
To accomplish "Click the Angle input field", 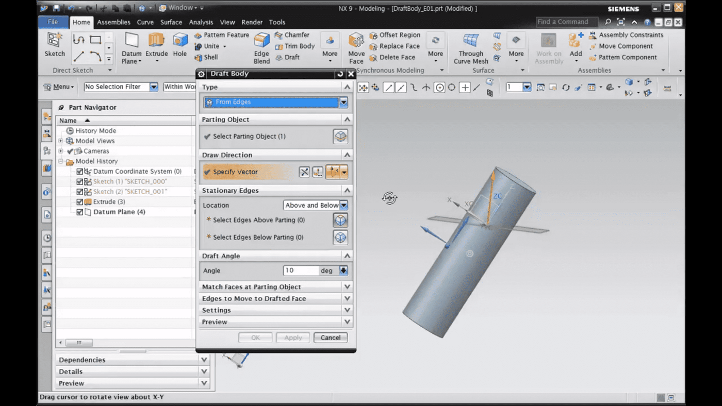I will pyautogui.click(x=301, y=270).
